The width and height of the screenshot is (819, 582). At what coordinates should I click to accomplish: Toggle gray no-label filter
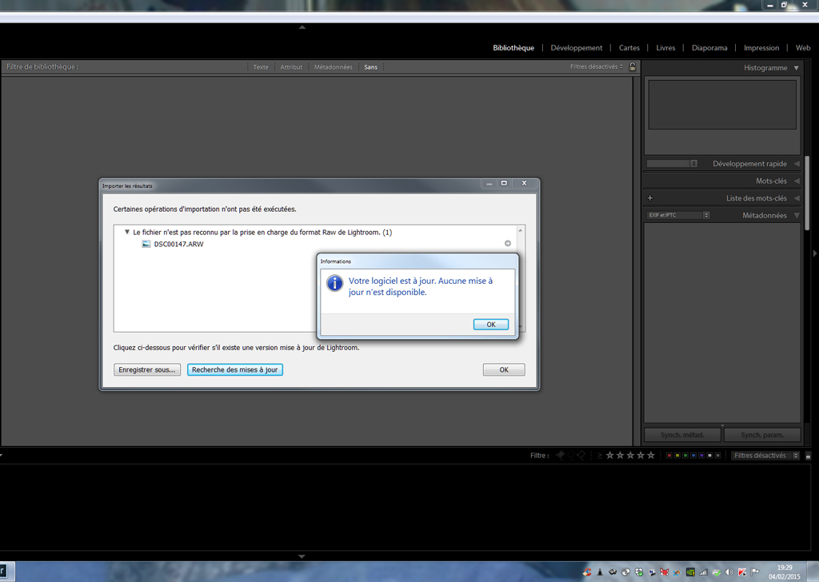click(x=717, y=456)
